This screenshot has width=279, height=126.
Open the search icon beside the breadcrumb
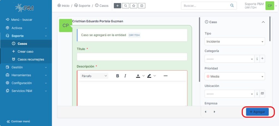point(125,6)
